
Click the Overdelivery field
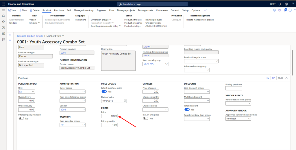coord(27,101)
